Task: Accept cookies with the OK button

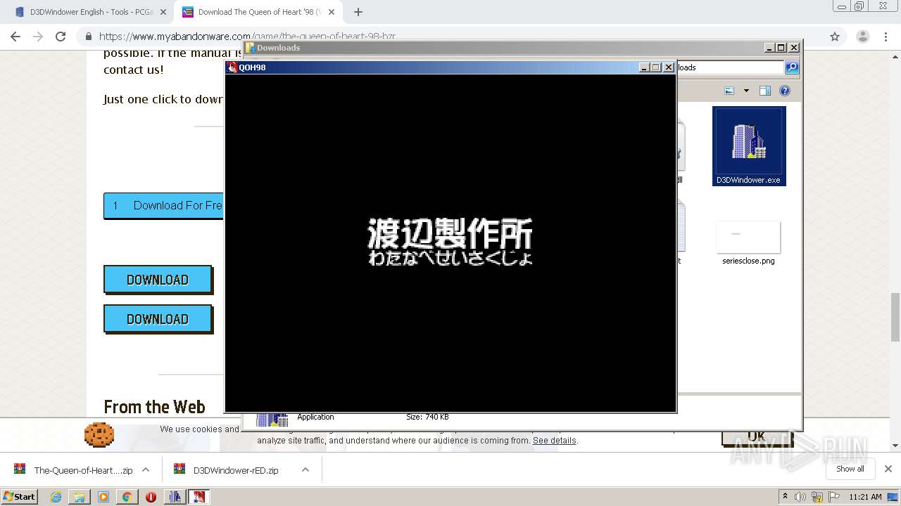Action: (757, 436)
